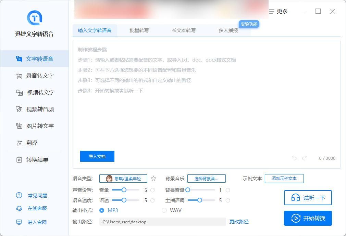Click the 迅捷文字转语音 app logo
Screen dimensions: 346x236
pyautogui.click(x=34, y=18)
